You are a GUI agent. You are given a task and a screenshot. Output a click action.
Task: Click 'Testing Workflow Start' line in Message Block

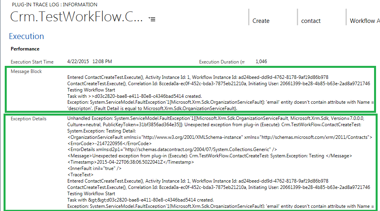(x=91, y=90)
